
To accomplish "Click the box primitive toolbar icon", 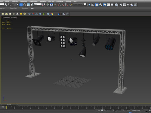I will coord(3,14).
